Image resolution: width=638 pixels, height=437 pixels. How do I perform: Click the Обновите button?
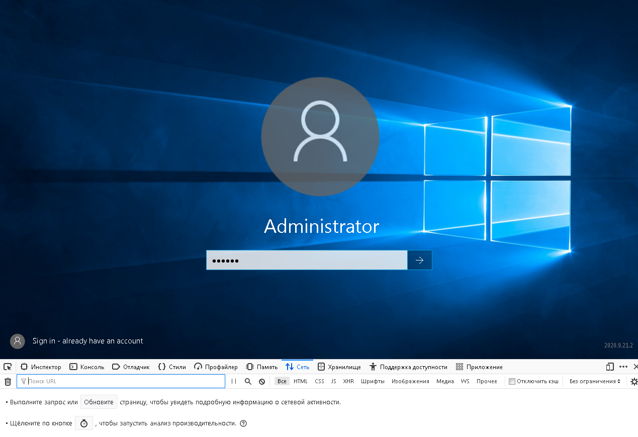[99, 402]
